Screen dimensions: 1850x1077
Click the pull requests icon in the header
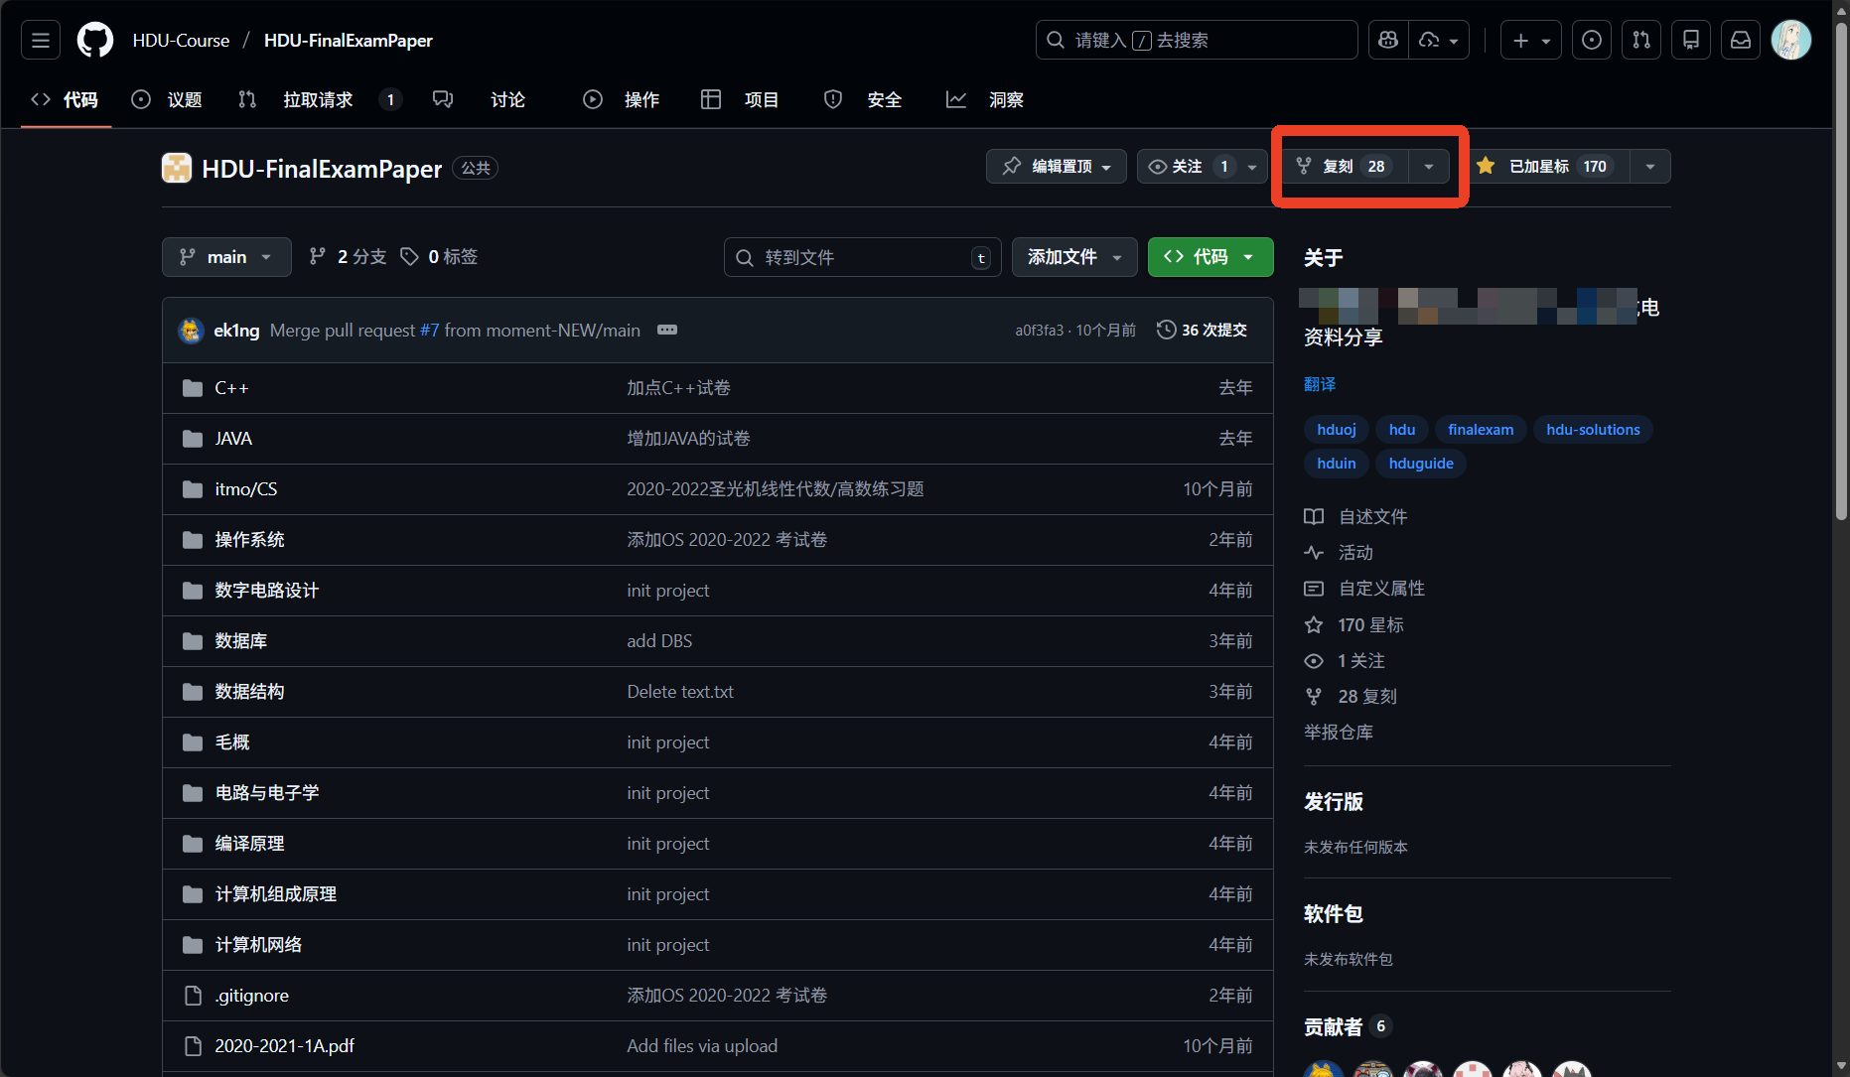[1640, 40]
